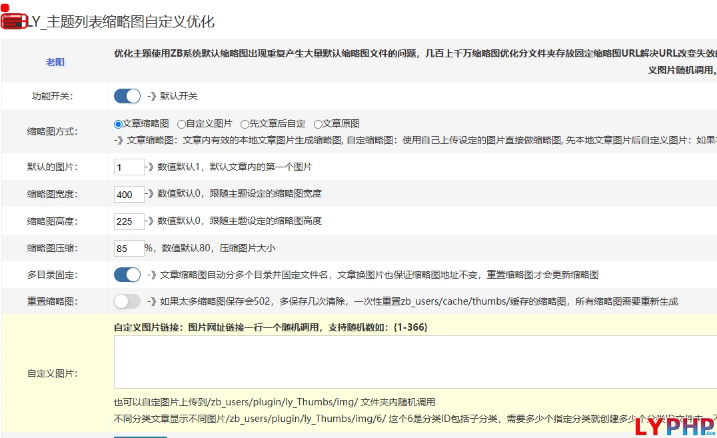717x438 pixels.
Task: Toggle the 功能开关 switch off
Action: pyautogui.click(x=127, y=96)
